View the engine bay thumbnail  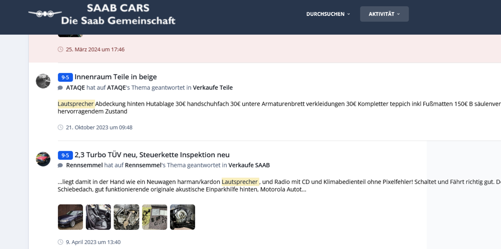coord(127,217)
